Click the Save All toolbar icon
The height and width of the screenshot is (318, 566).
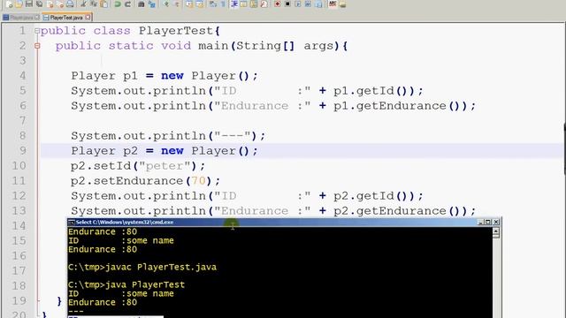39,4
